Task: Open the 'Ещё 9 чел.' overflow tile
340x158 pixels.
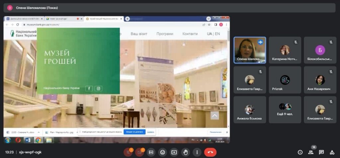Action: 285,110
